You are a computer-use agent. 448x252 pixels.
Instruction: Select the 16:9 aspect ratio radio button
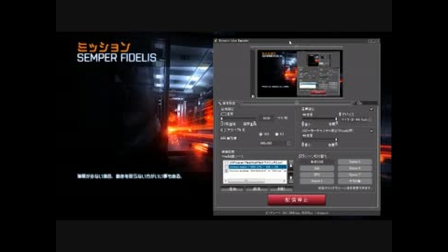tap(260, 134)
